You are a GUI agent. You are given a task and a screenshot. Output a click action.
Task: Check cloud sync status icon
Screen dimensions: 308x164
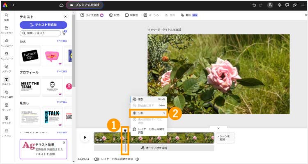click(x=61, y=5)
